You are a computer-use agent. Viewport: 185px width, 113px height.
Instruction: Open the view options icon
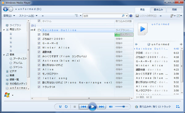[76, 15]
